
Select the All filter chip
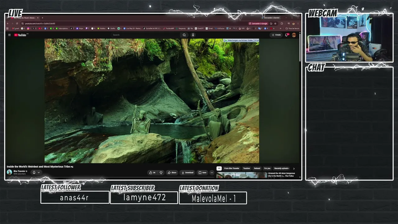219,168
